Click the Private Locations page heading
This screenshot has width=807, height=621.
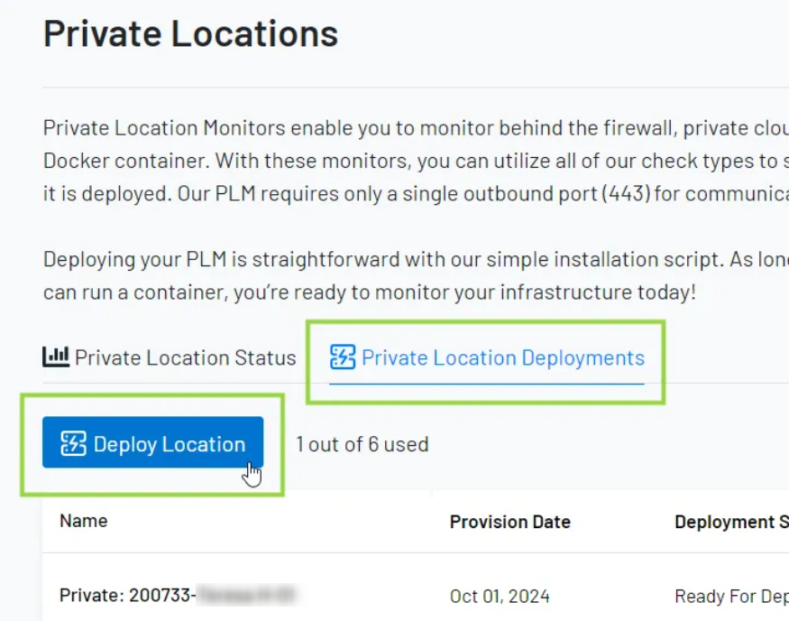pos(190,33)
